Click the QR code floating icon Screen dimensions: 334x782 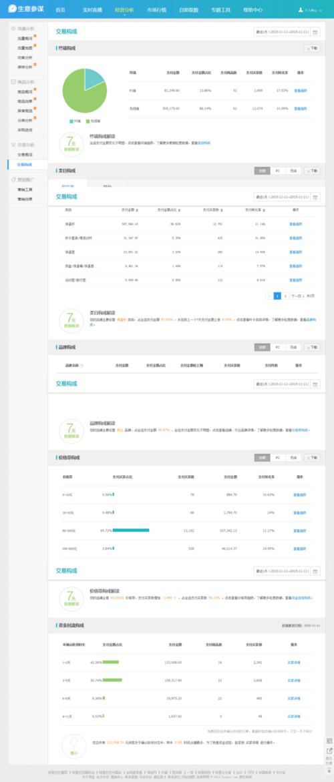tap(329, 741)
